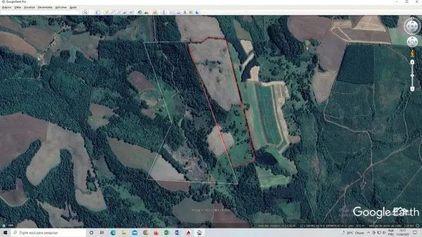Open the Visualizar menu

pyautogui.click(x=30, y=7)
